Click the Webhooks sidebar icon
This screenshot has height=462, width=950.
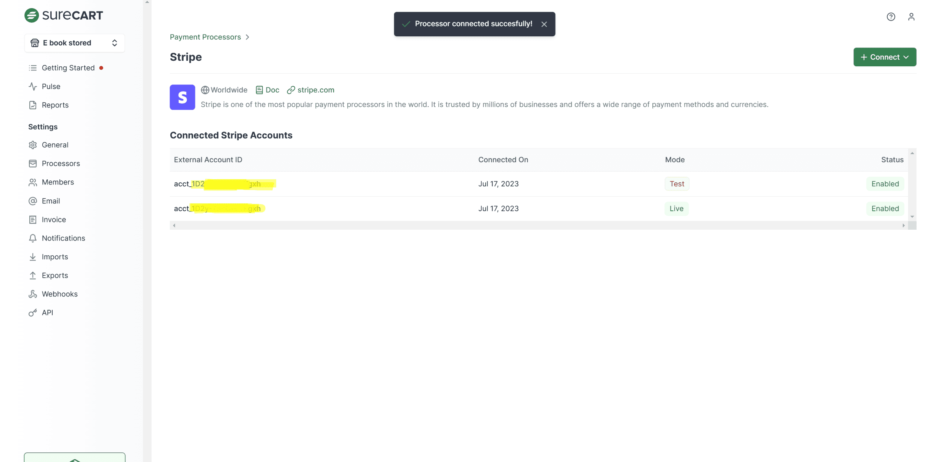(33, 294)
